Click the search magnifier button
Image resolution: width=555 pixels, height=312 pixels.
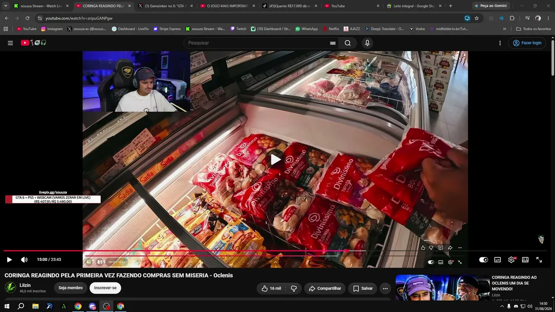[x=348, y=43]
